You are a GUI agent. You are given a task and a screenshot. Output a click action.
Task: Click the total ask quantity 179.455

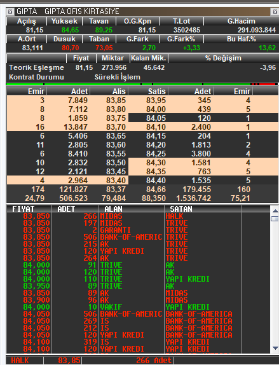coord(196,189)
